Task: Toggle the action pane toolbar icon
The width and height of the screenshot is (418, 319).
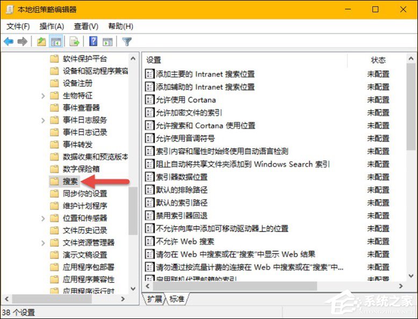Action: click(107, 41)
